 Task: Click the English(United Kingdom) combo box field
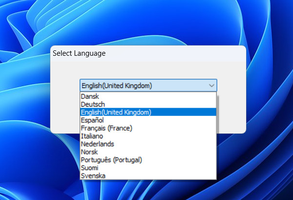coord(142,86)
